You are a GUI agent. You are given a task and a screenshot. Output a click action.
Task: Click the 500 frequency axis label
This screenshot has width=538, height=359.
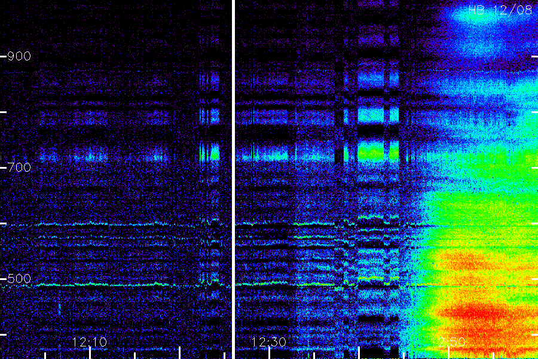pyautogui.click(x=19, y=279)
